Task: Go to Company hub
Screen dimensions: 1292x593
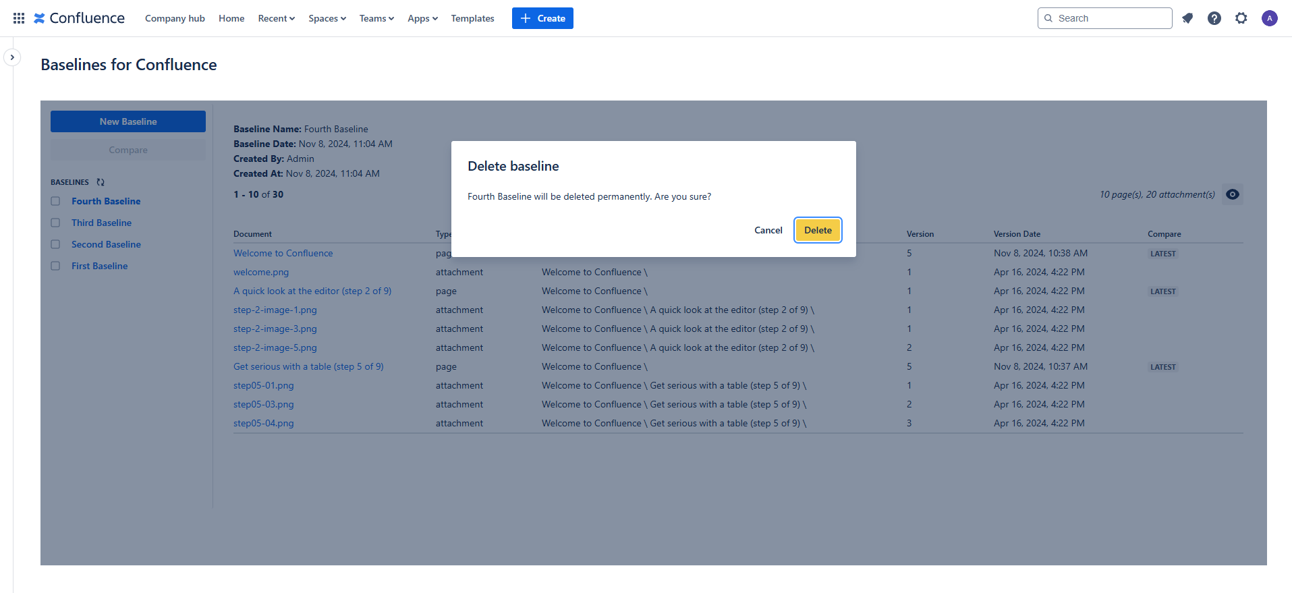Action: pos(175,18)
